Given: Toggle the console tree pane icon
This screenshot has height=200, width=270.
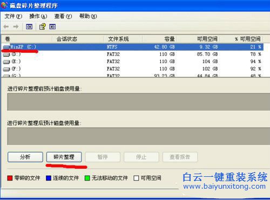Looking at the screenshot, I should (x=29, y=27).
